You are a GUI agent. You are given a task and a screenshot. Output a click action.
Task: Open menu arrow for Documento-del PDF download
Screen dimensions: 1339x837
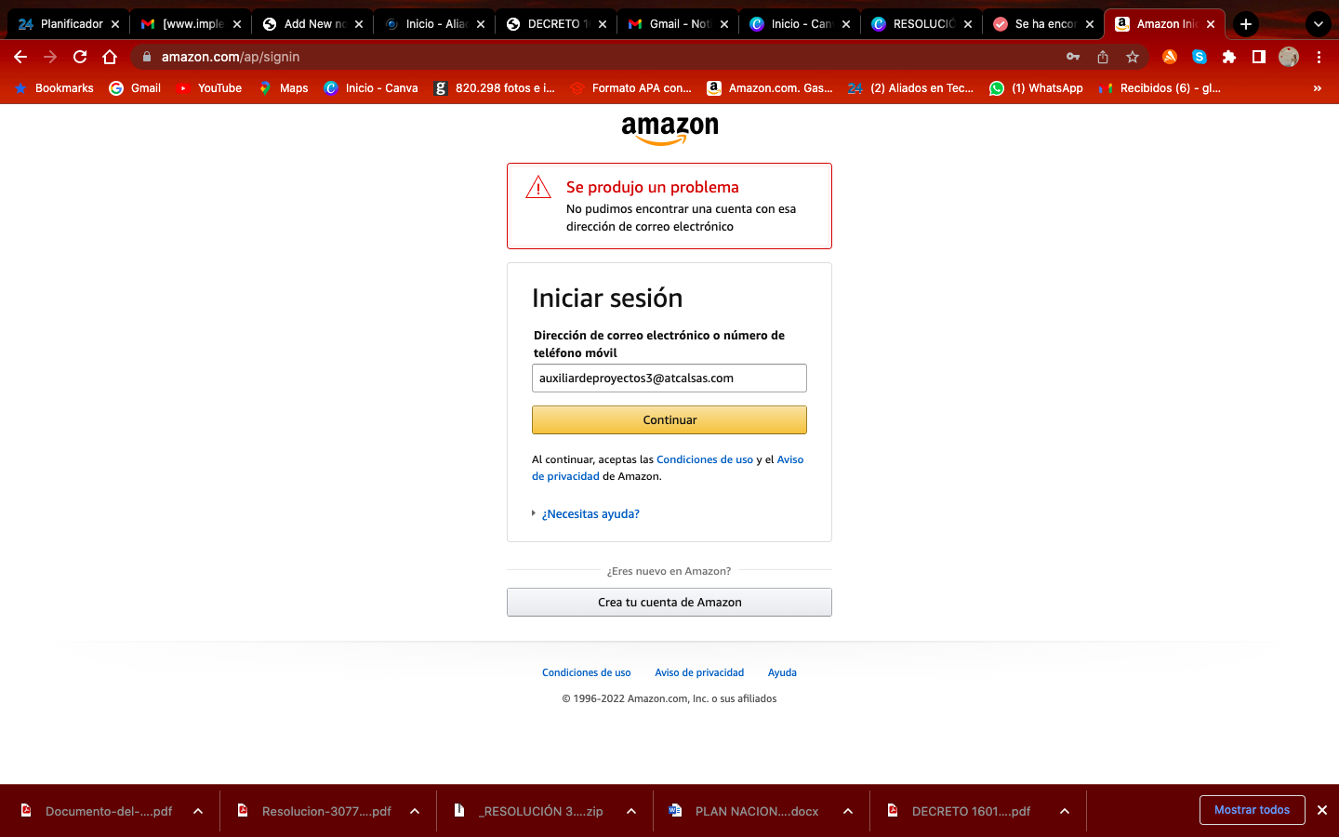point(198,811)
